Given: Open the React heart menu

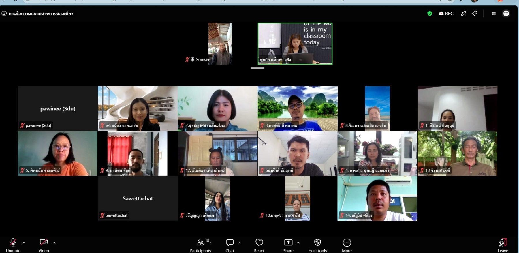Looking at the screenshot, I should 259,245.
